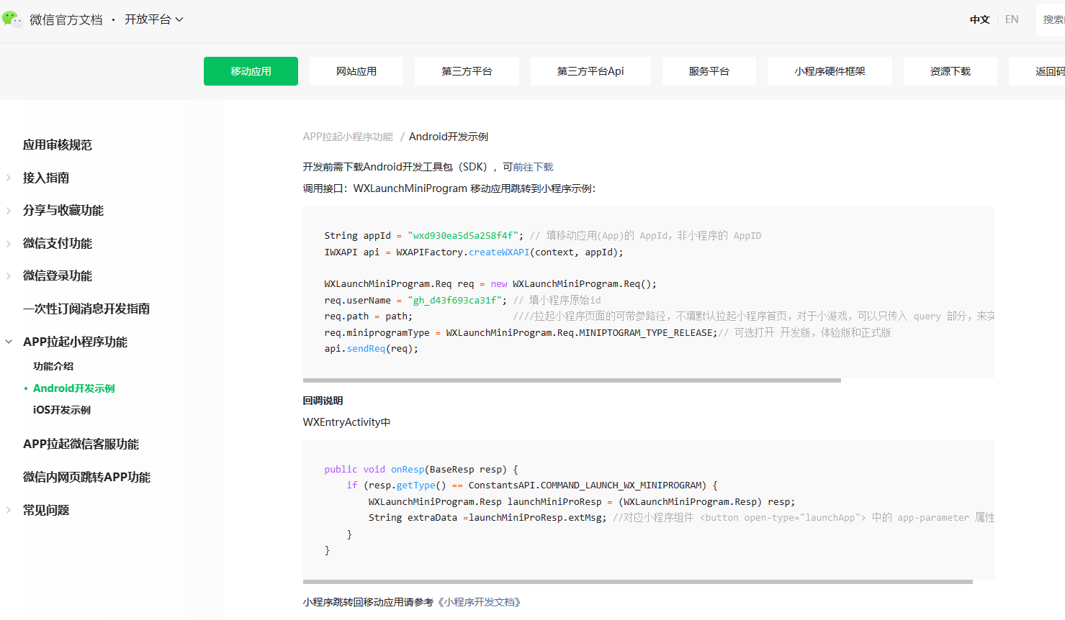1065x620 pixels.
Task: Open the 《小程序开发文档》 link
Action: point(479,602)
